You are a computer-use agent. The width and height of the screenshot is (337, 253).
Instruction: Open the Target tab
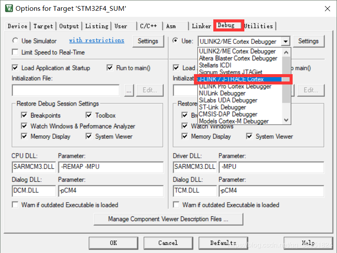tap(43, 26)
